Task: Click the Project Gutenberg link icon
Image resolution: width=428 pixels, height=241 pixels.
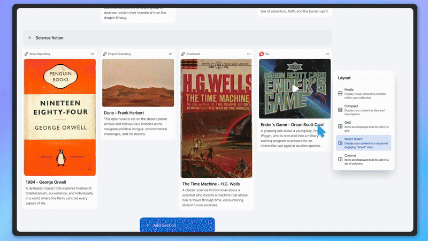Action: [105, 54]
